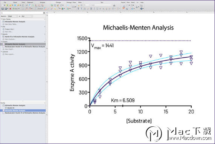Collapse the Graphs section in navigator
This screenshot has height=144, width=215.
coord(2,41)
